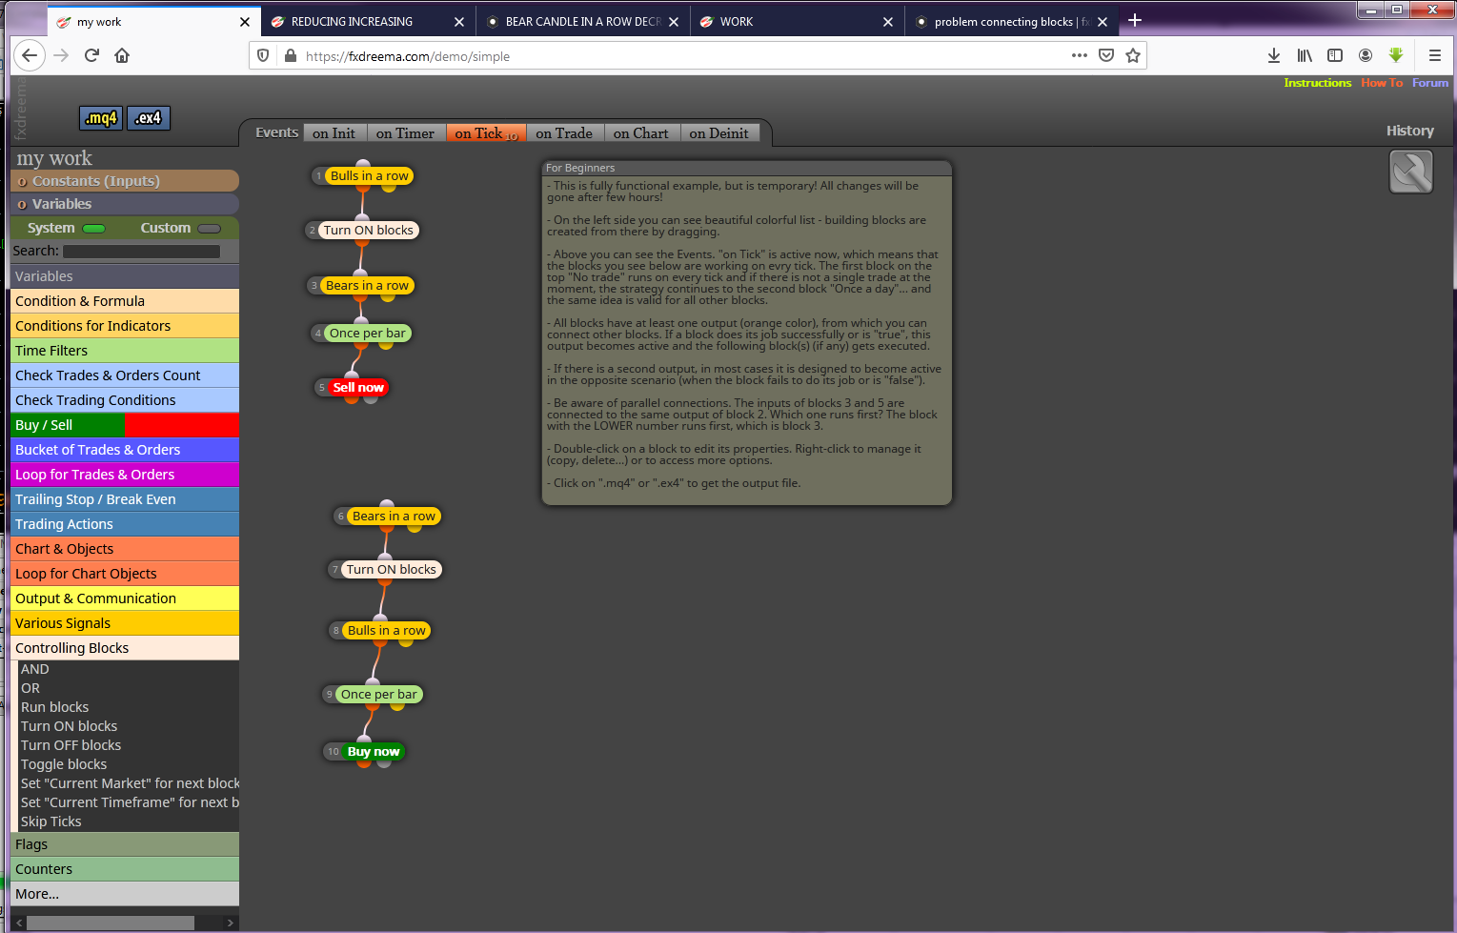Reload the current page
1457x933 pixels.
pyautogui.click(x=91, y=55)
